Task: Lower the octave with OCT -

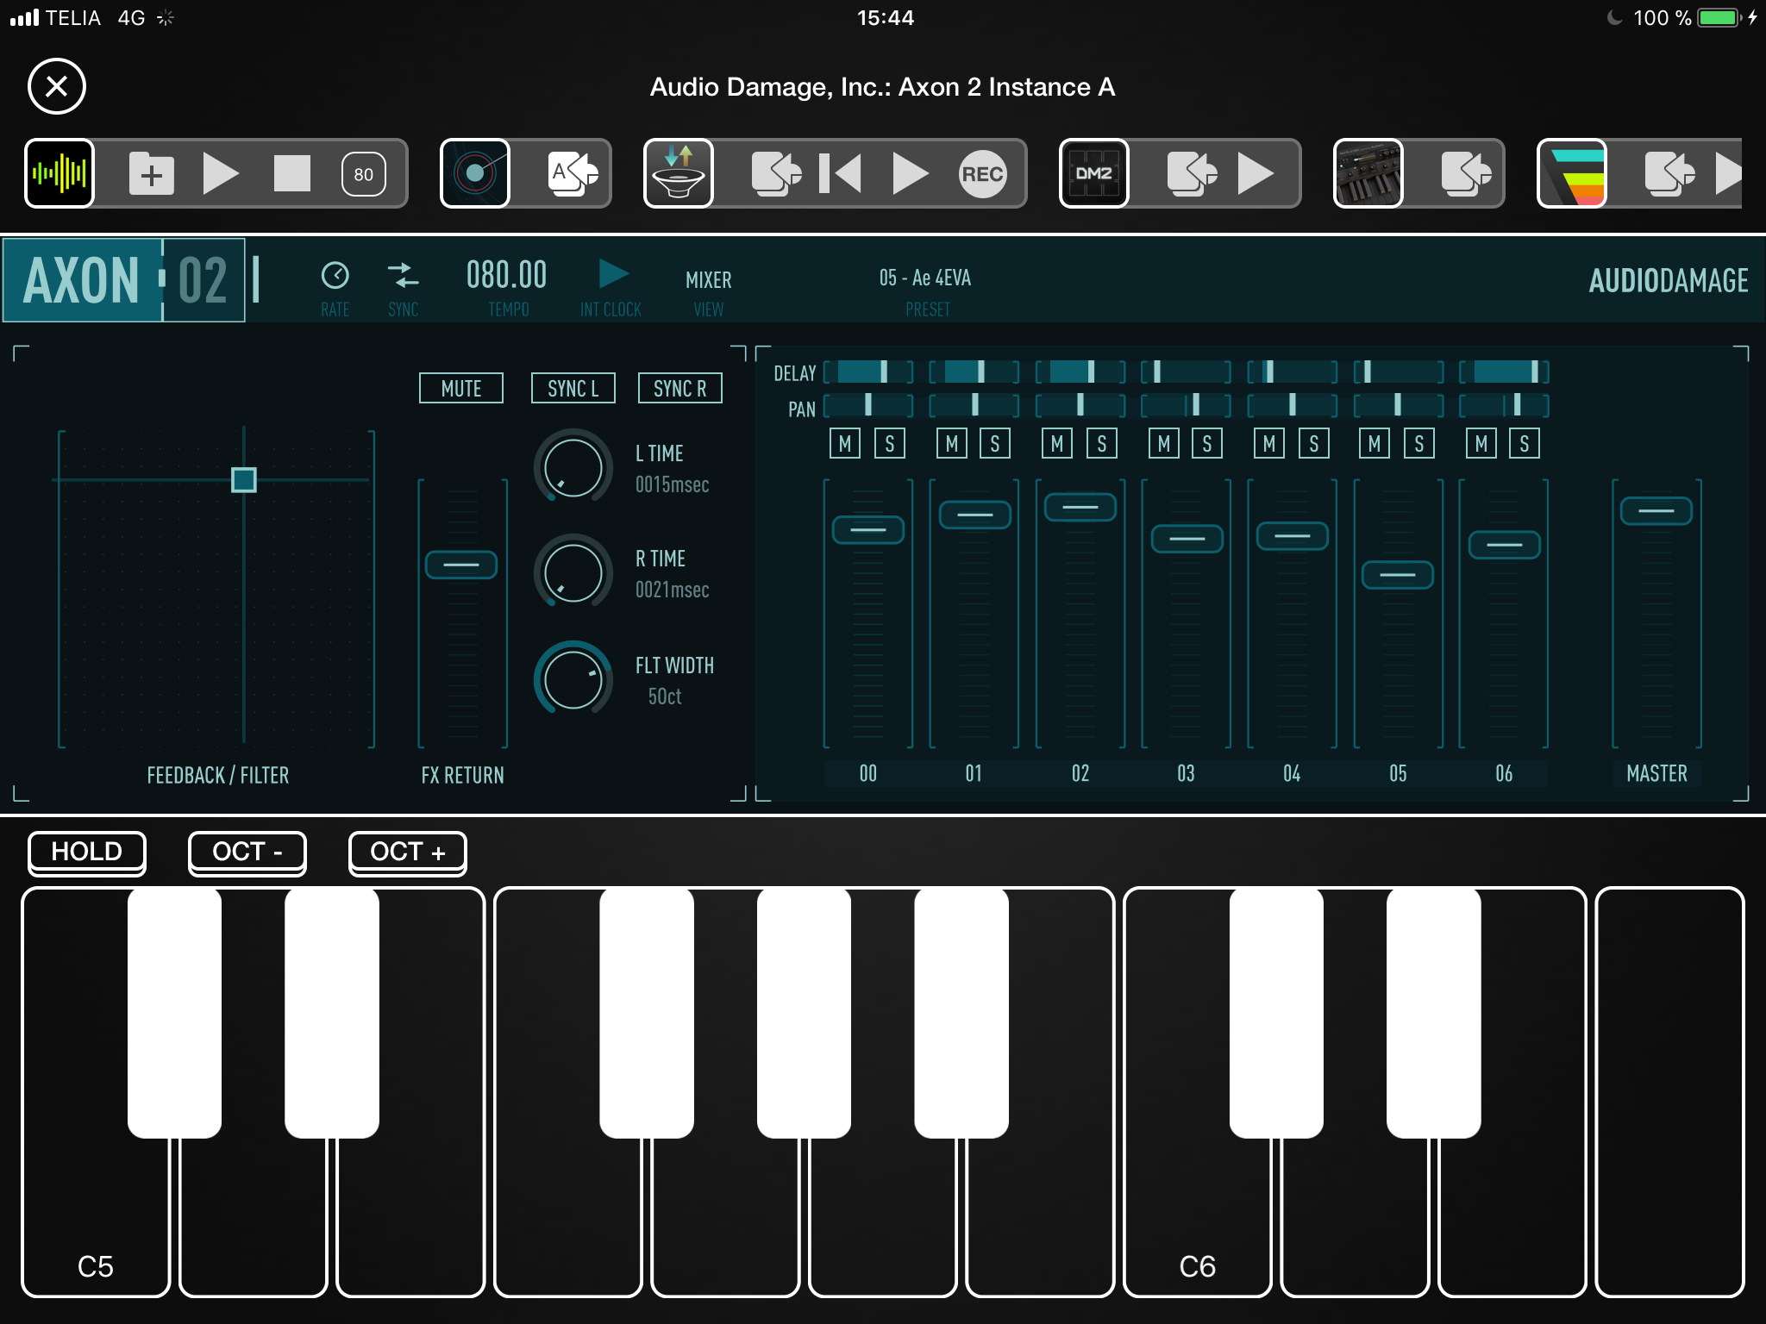Action: (x=247, y=852)
